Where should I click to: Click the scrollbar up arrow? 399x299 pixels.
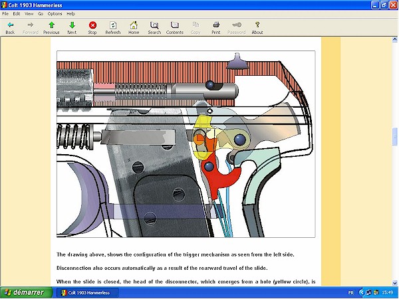(394, 39)
